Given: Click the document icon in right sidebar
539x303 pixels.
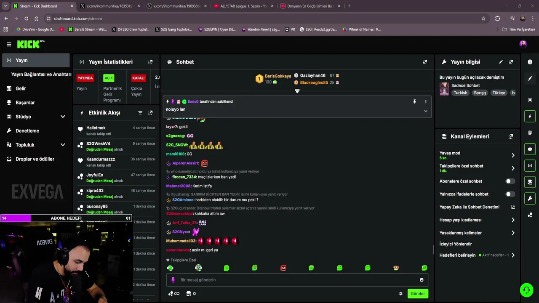Looking at the screenshot, I should (x=530, y=133).
